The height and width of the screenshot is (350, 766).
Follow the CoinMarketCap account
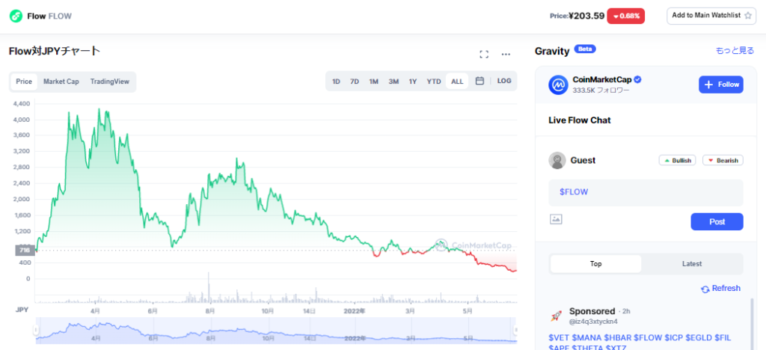(721, 85)
